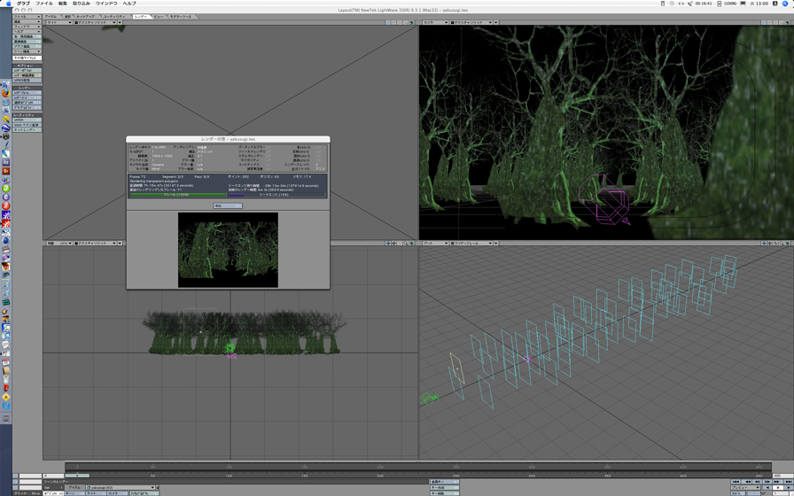Click the timeline frame slider track
This screenshot has width=794, height=496.
[399, 476]
